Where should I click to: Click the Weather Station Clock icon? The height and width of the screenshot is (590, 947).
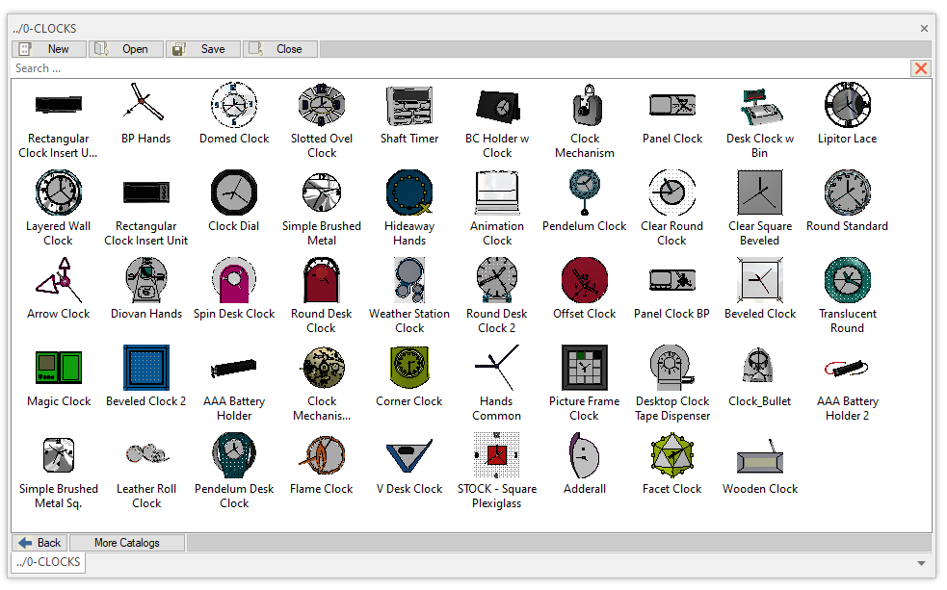[409, 279]
